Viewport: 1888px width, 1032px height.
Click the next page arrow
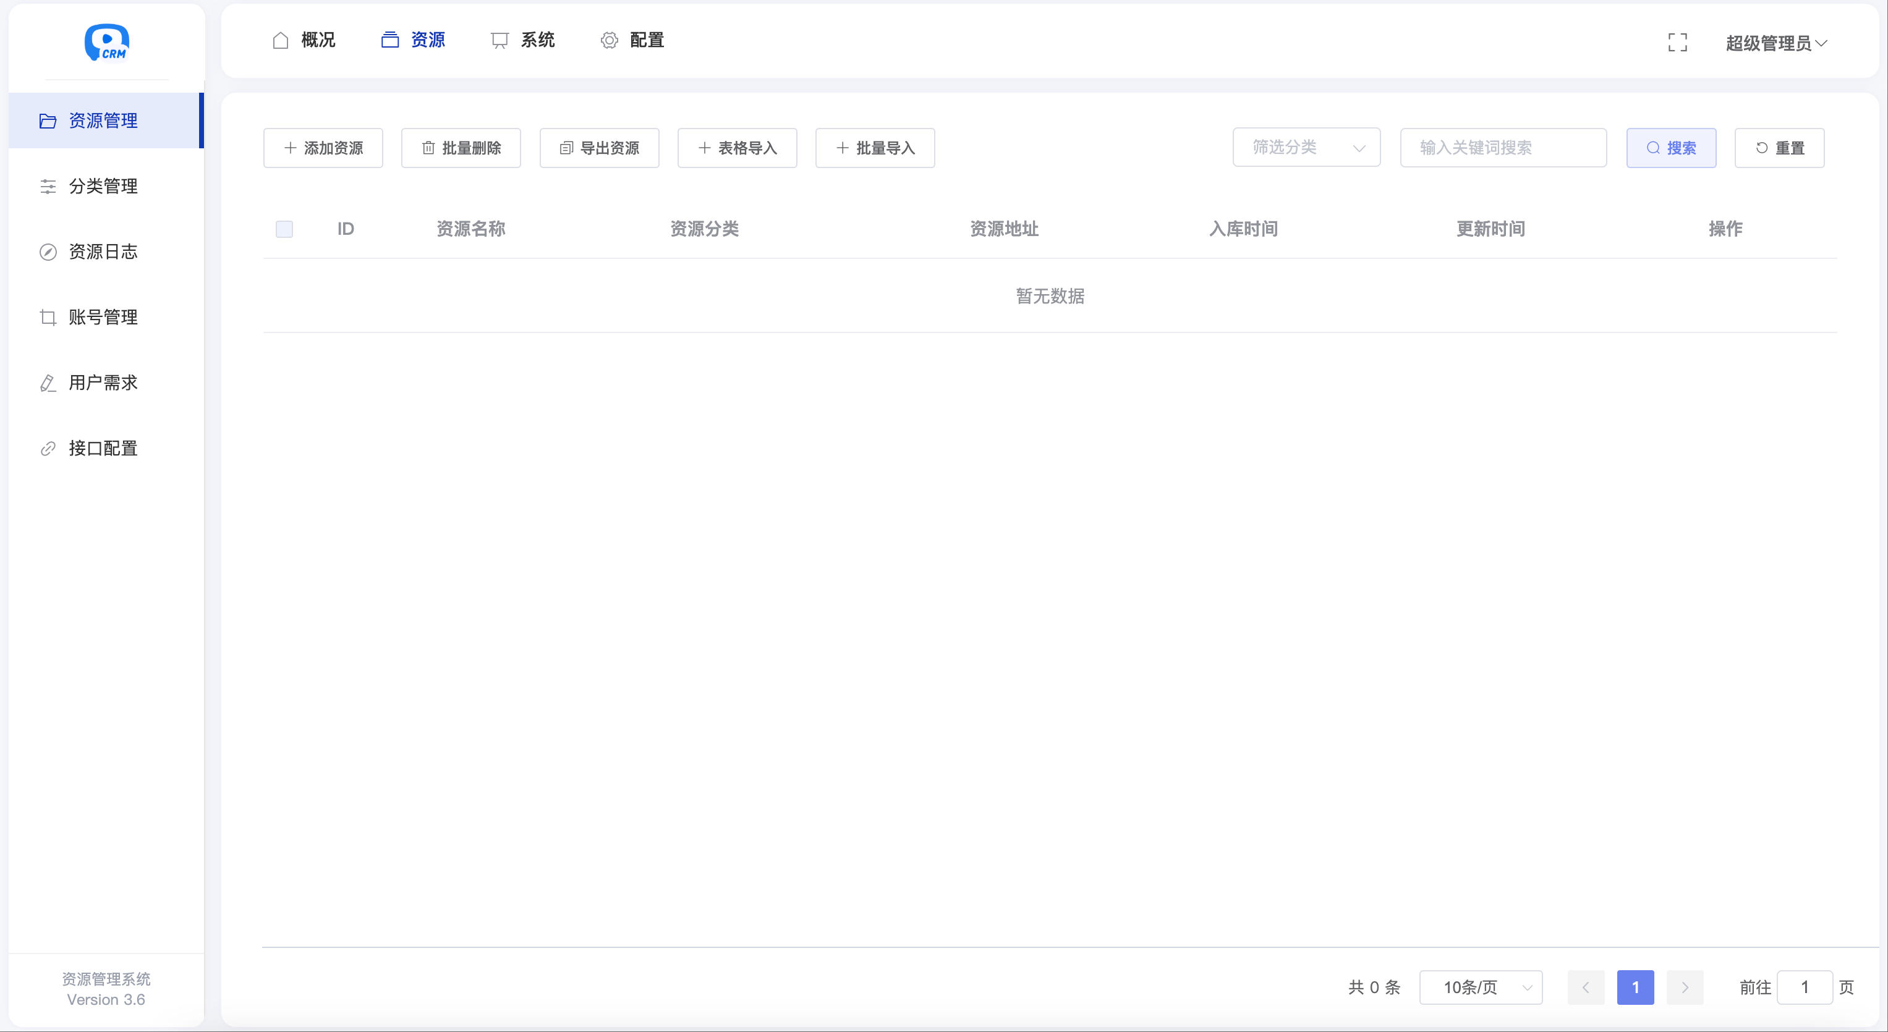coord(1685,988)
